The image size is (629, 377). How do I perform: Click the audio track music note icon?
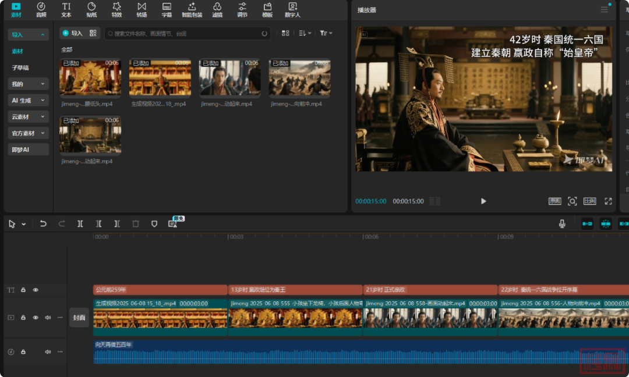(11, 352)
